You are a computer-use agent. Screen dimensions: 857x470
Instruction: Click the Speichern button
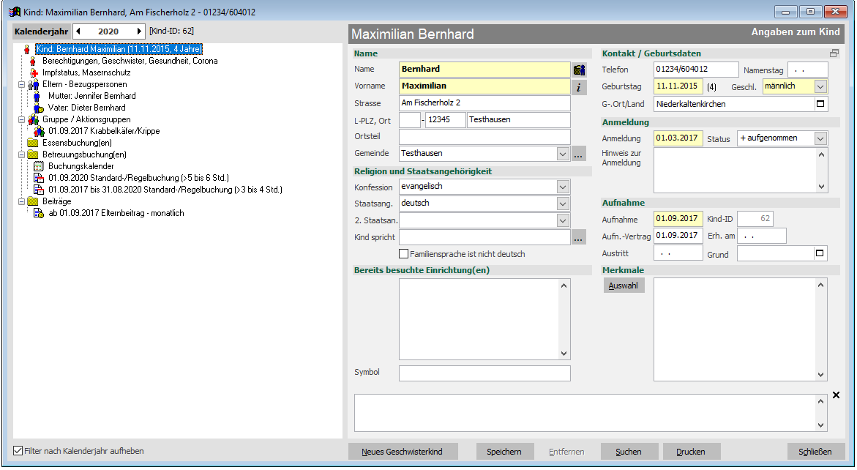[504, 452]
